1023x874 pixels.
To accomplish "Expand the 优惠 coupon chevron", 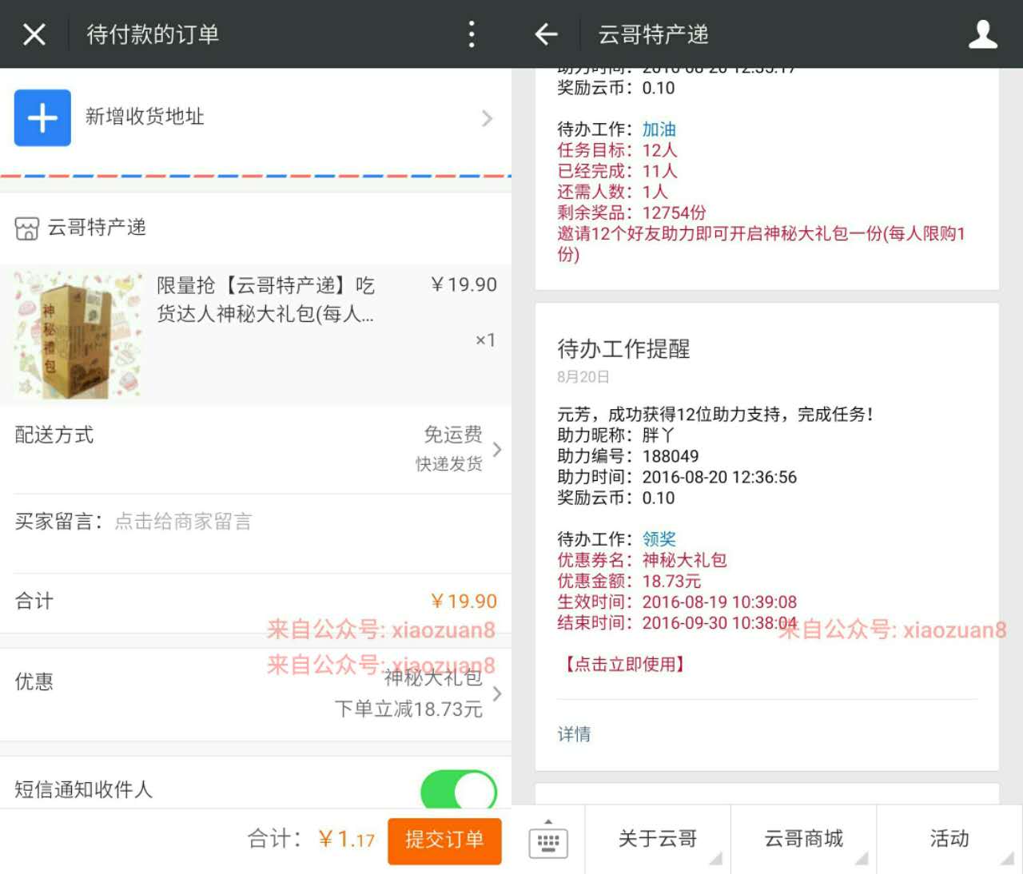I will [497, 693].
